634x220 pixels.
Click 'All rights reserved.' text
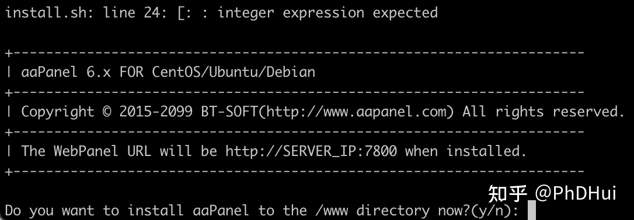coord(544,112)
